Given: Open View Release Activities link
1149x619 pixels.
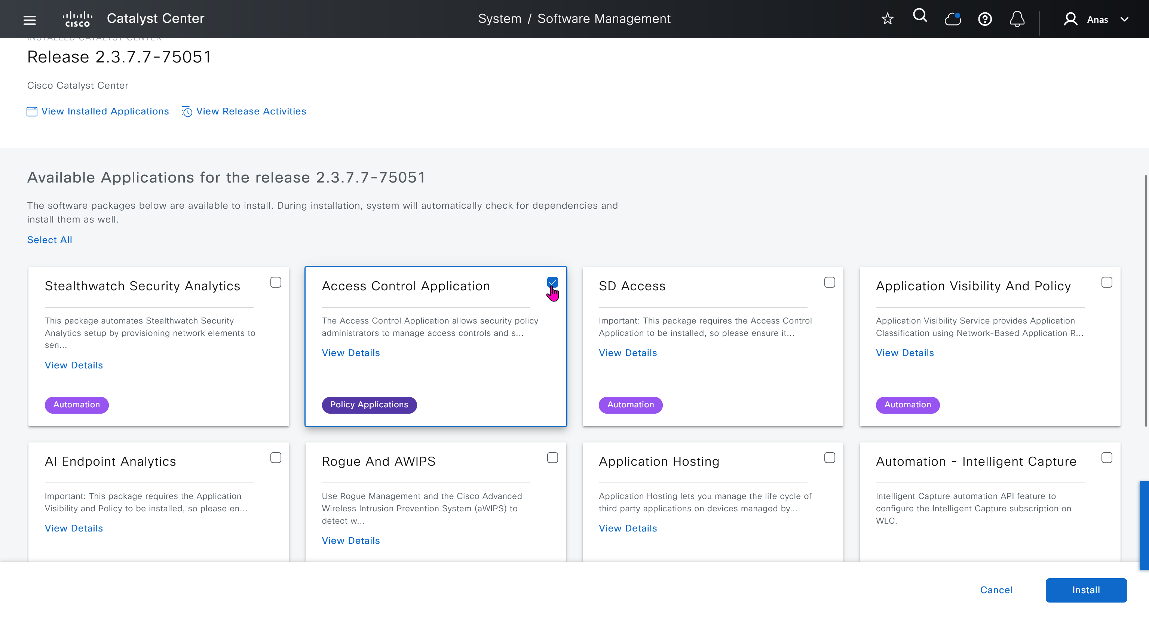Looking at the screenshot, I should (251, 111).
